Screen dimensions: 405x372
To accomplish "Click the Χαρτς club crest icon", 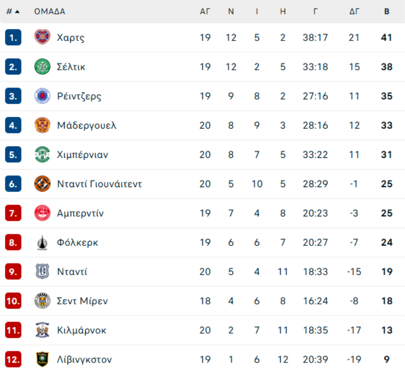I will click(42, 37).
